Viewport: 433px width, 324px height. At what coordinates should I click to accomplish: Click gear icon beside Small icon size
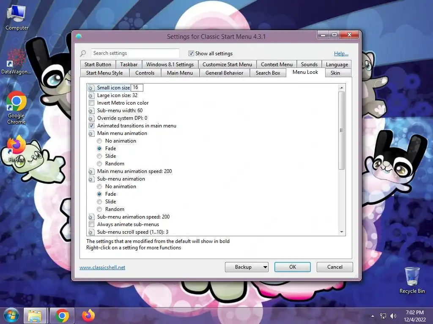tap(91, 88)
